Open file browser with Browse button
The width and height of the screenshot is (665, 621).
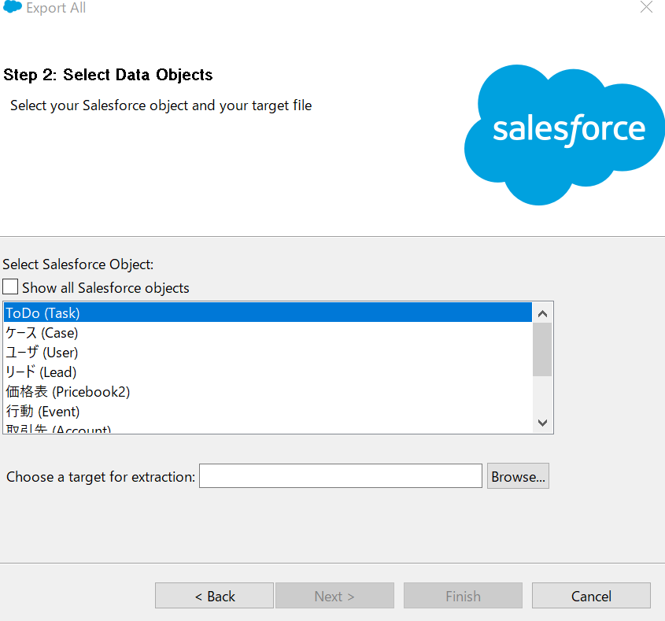coord(518,476)
